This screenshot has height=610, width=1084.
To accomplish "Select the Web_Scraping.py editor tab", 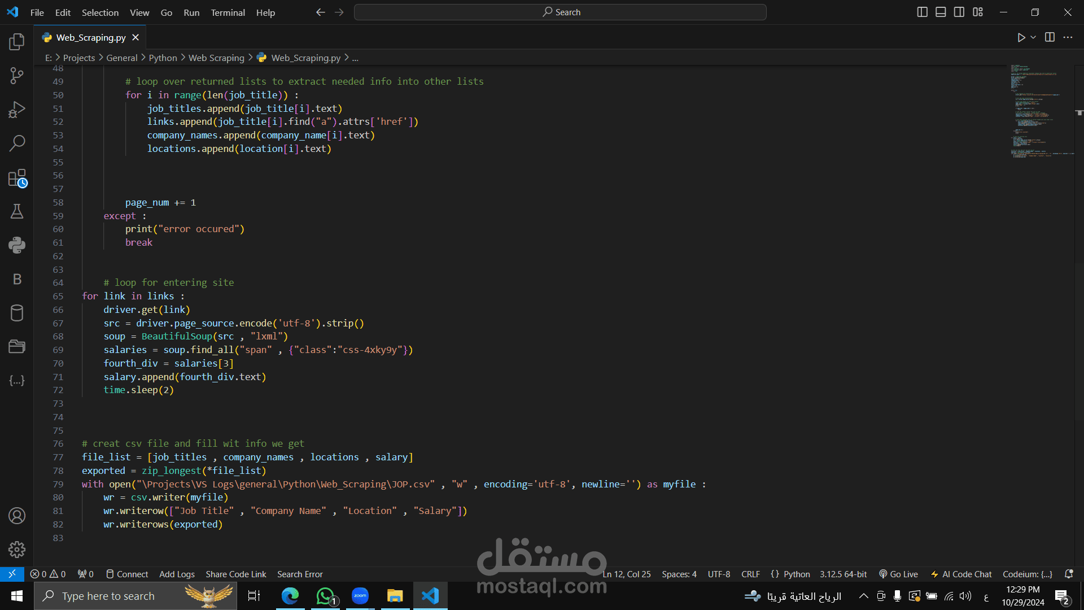I will tap(90, 37).
